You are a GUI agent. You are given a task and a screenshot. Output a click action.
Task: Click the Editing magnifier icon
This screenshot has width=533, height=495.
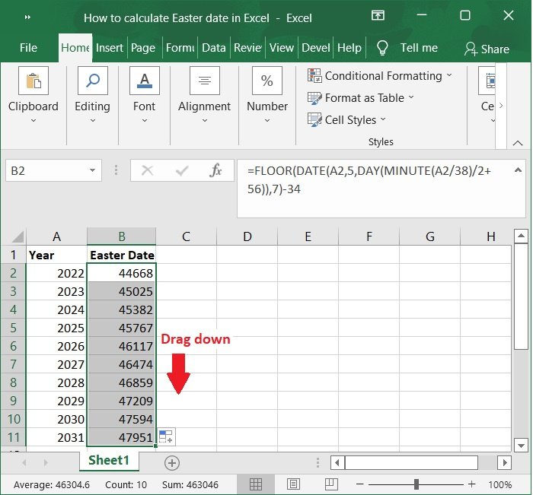92,81
